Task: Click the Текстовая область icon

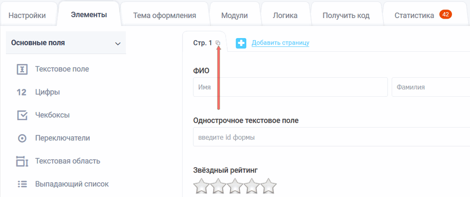Action: (22, 161)
